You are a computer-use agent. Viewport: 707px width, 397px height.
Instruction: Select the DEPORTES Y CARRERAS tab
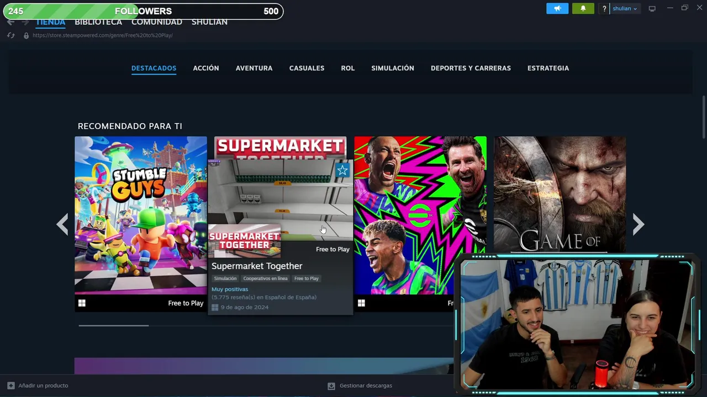pos(471,68)
